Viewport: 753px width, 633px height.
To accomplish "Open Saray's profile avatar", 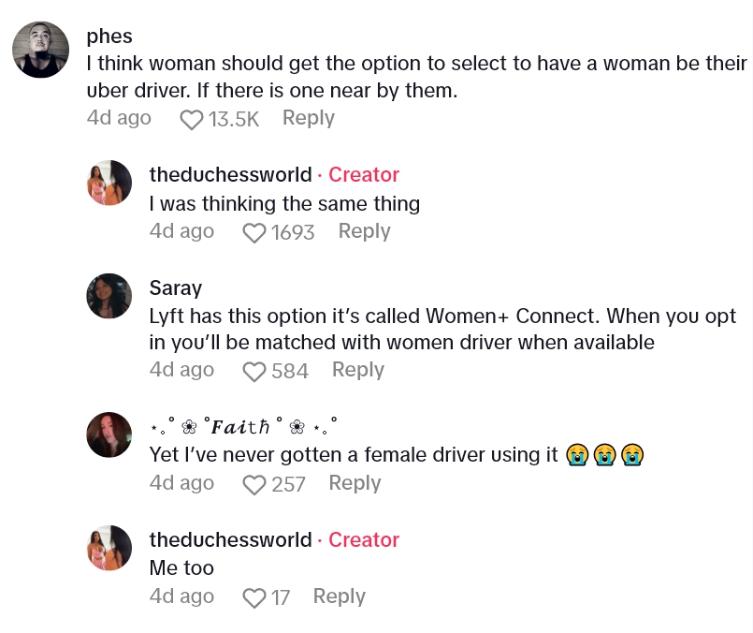I will coord(109,296).
